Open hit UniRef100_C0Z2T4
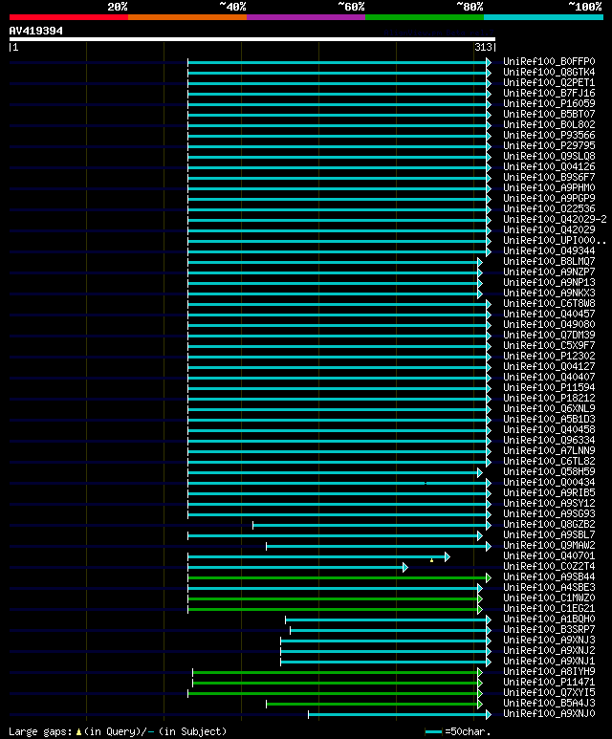Image resolution: width=612 pixels, height=739 pixels. click(x=549, y=567)
